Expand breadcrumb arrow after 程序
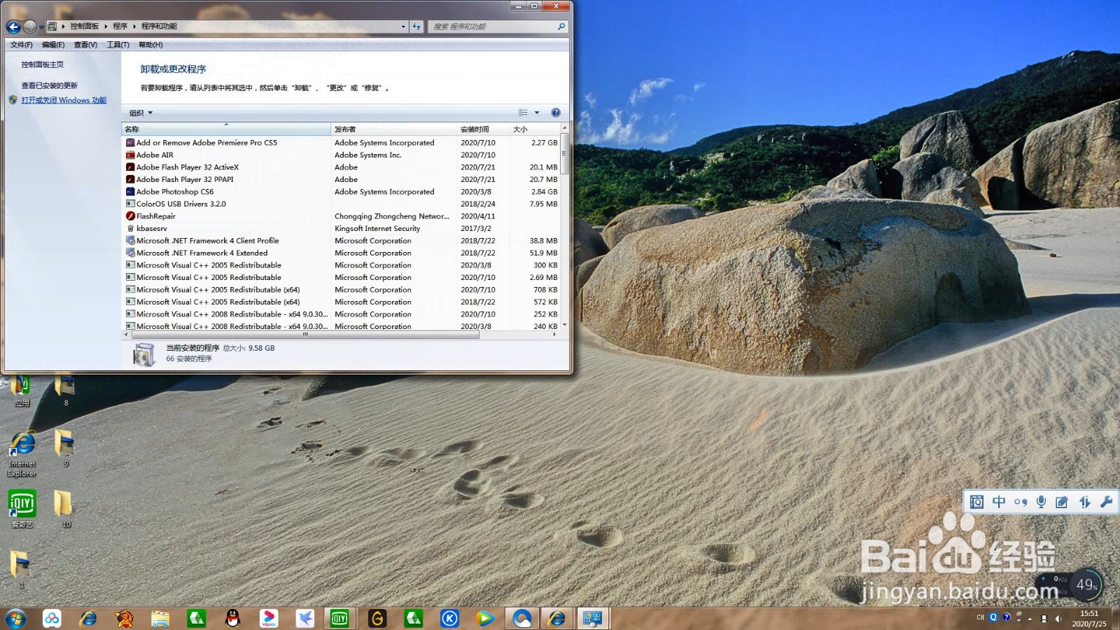 point(134,27)
